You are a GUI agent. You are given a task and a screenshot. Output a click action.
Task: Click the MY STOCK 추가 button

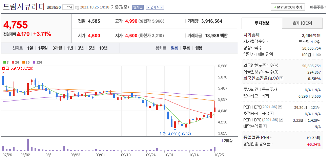tap(287, 7)
